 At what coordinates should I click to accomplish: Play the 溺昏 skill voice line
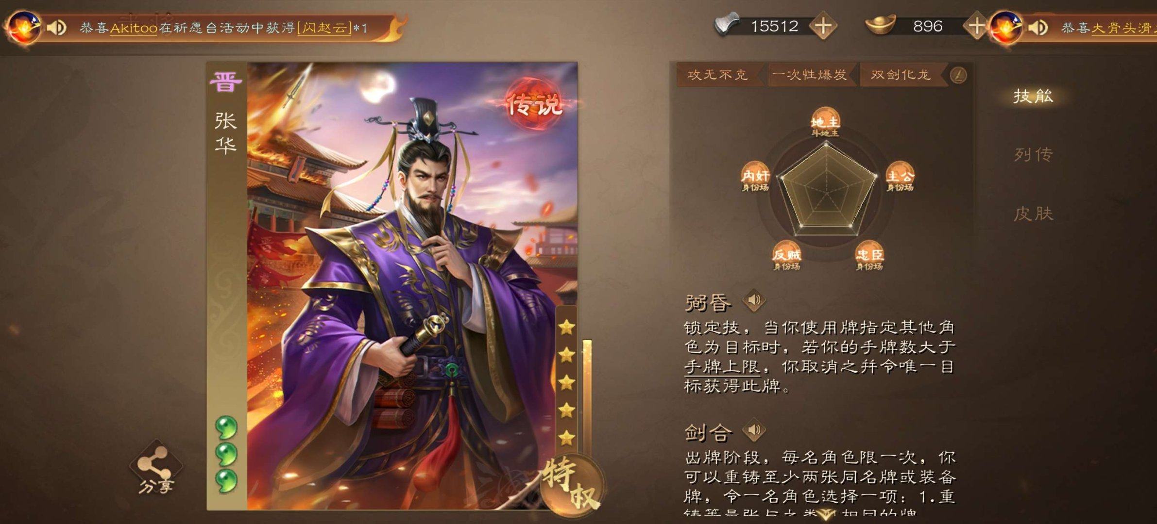pos(754,300)
